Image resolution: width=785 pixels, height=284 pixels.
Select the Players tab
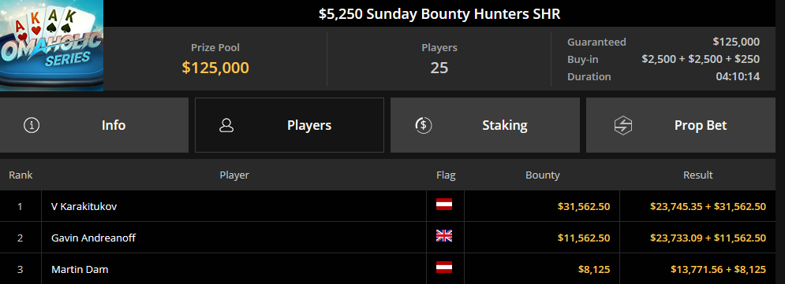[x=290, y=125]
